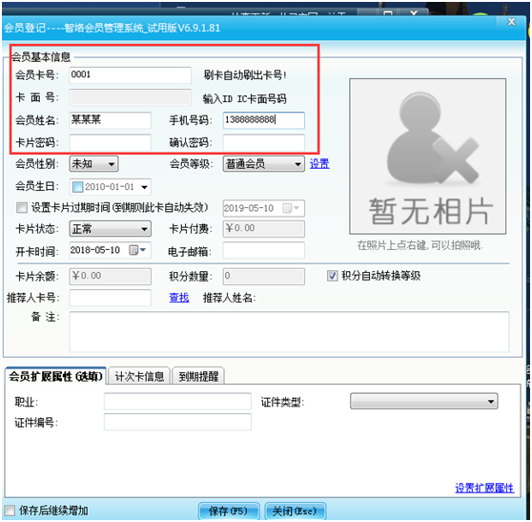
Task: Switch to the 计次卡信息 tab
Action: pos(139,376)
